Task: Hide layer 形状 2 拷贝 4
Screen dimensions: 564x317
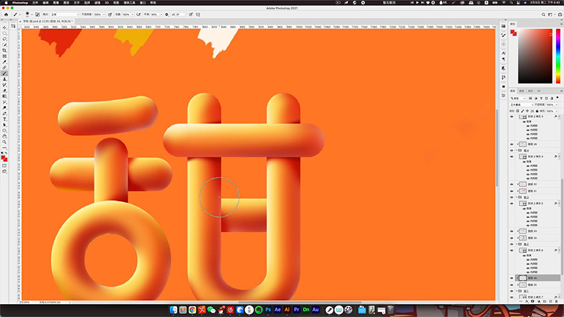Action: 512,157
